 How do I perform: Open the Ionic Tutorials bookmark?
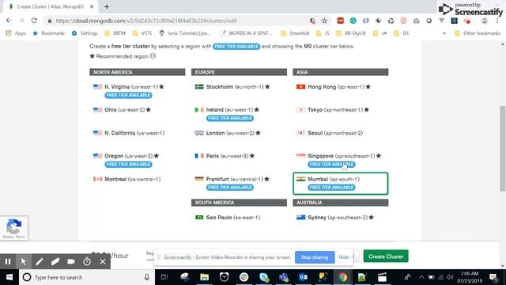click(x=185, y=33)
